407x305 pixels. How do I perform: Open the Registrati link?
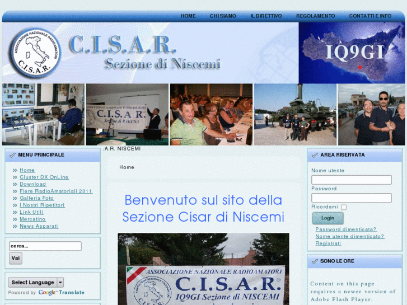328,243
